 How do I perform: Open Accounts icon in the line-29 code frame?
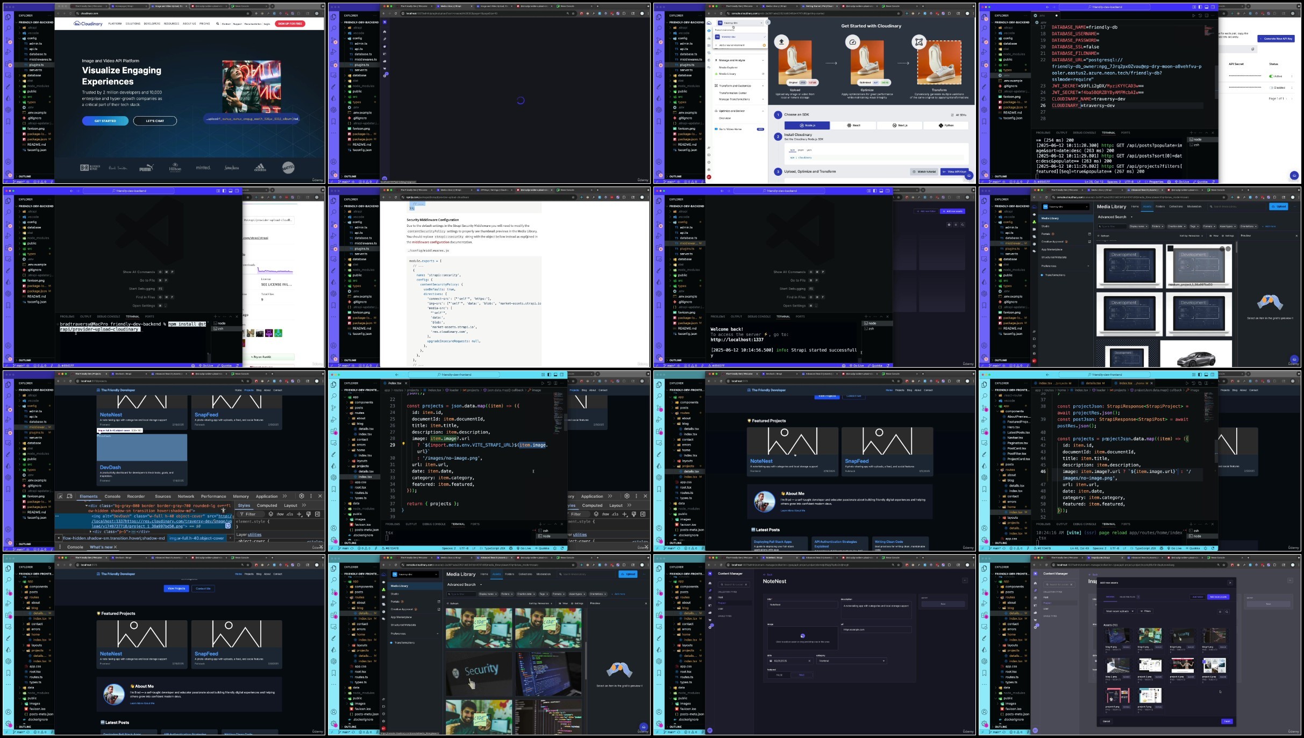coord(333,528)
